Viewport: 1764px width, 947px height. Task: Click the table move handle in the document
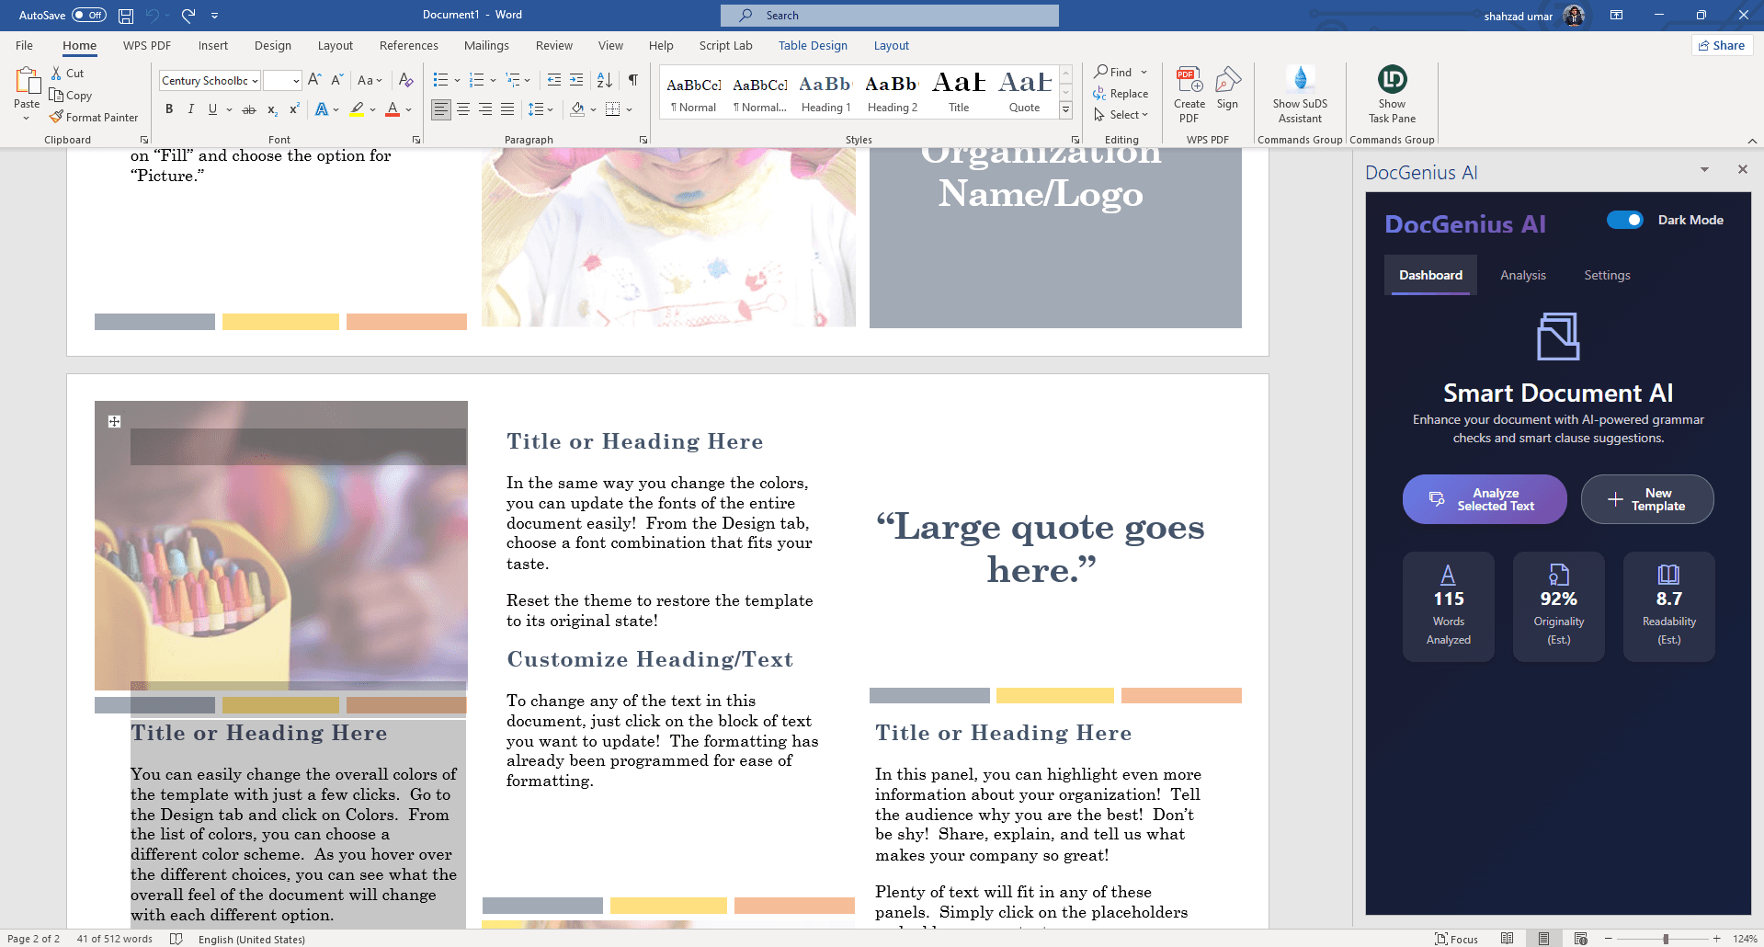point(114,421)
